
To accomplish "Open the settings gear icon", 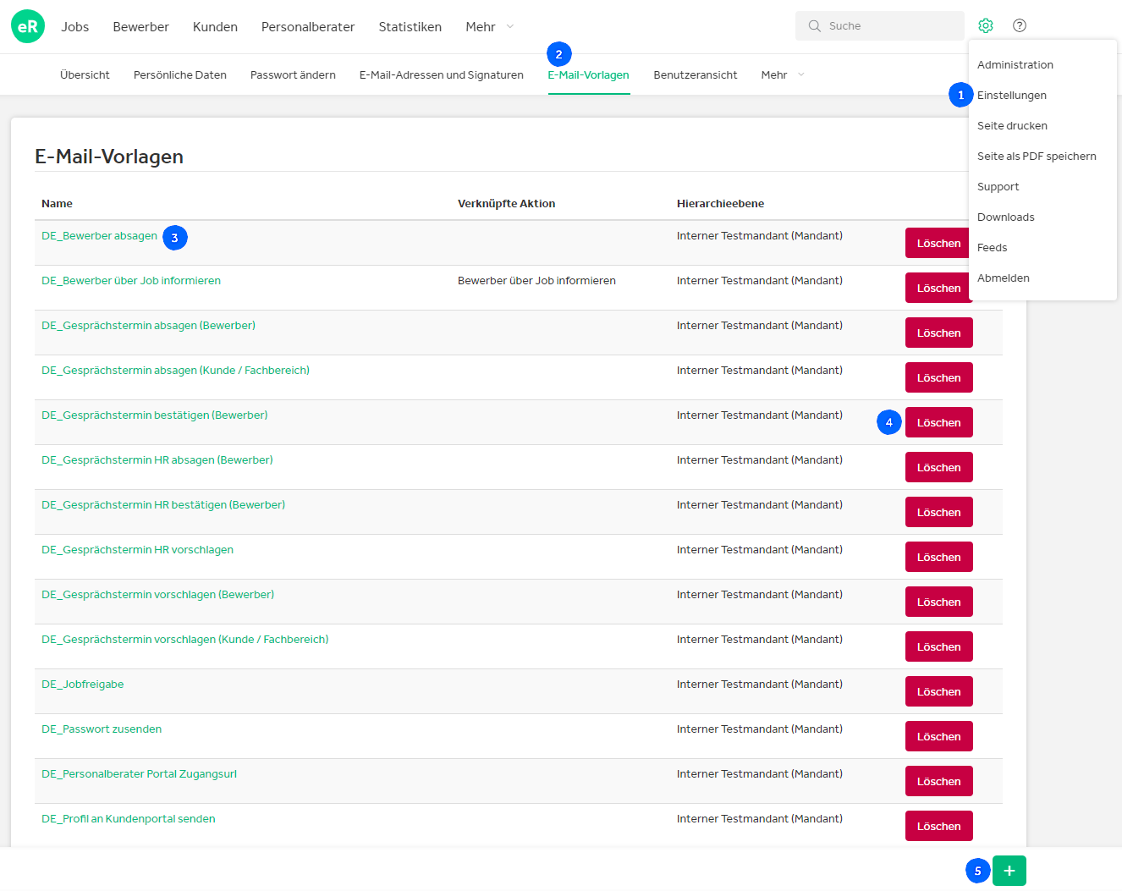I will 986,25.
